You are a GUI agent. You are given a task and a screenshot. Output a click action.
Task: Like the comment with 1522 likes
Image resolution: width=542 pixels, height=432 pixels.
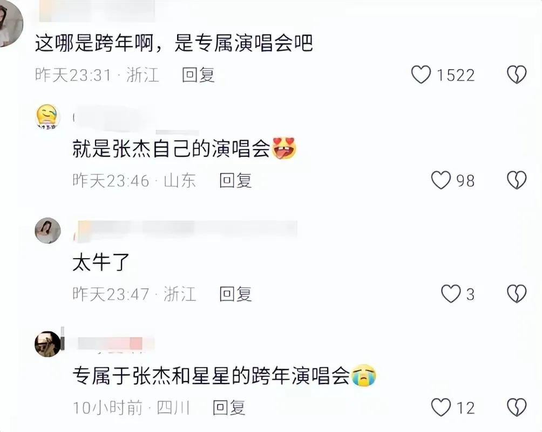coord(421,75)
